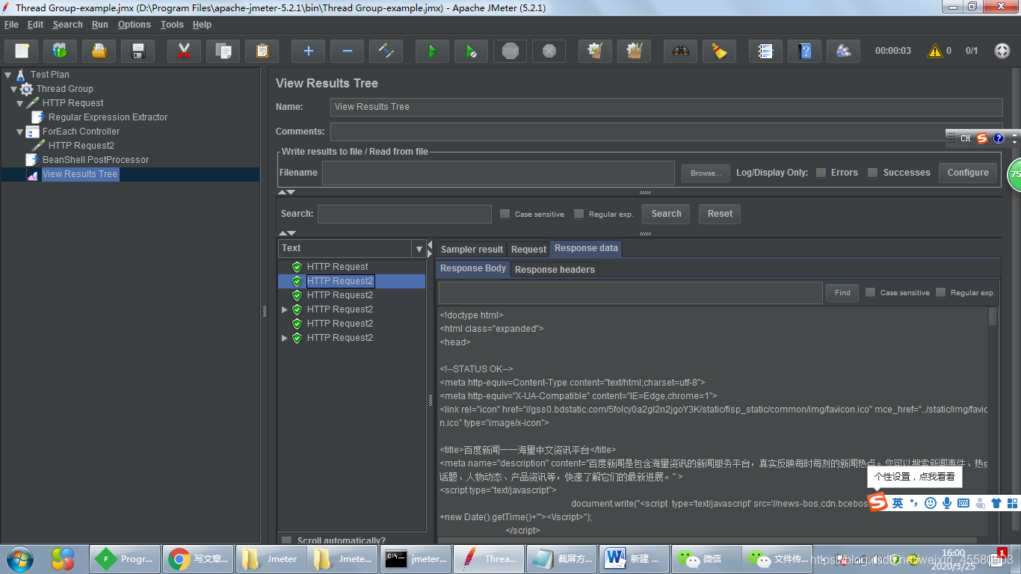
Task: Open Help with question mark icon
Action: tap(804, 51)
